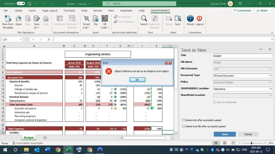This screenshot has height=154, width=275.
Task: Open the Policy dropdown
Action: [x=271, y=82]
